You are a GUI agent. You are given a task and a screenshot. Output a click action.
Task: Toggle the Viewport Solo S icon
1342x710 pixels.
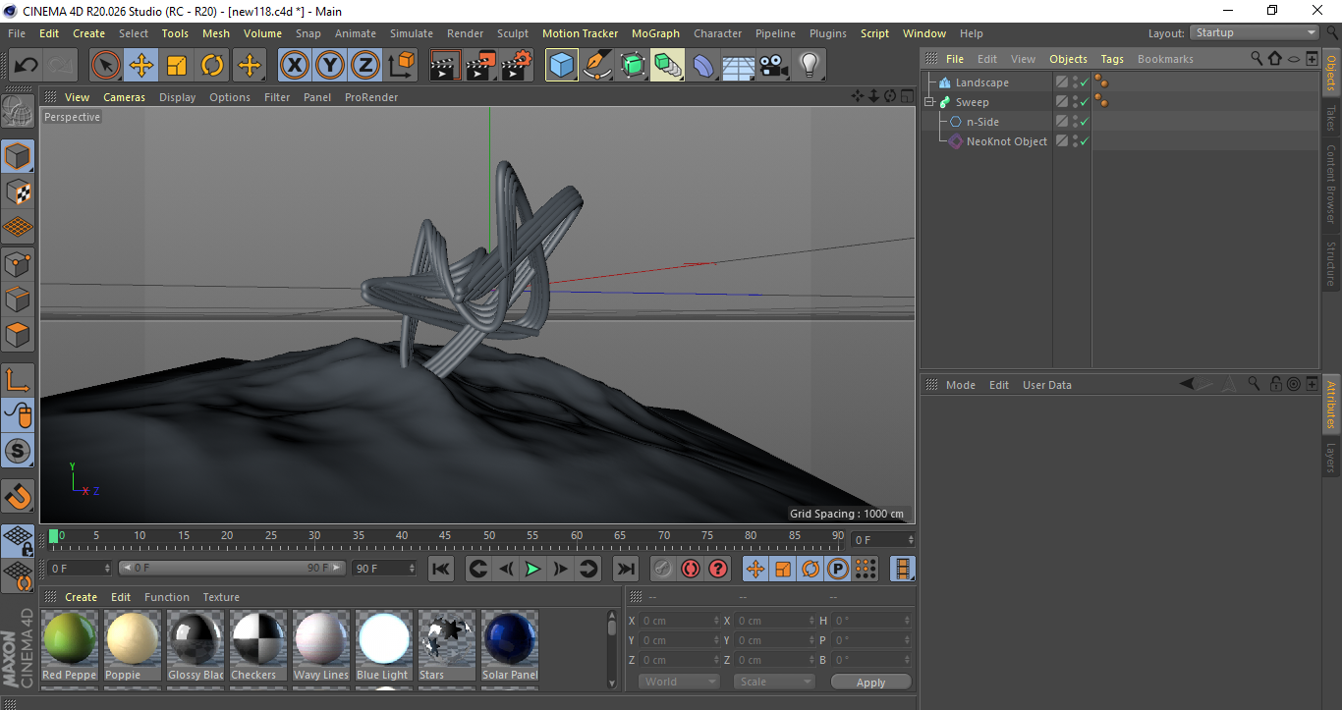click(x=18, y=452)
